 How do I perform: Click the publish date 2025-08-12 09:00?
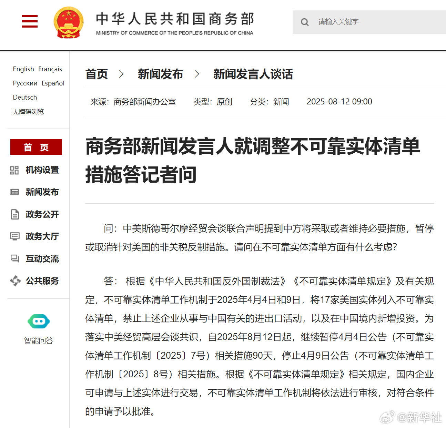[x=339, y=102]
